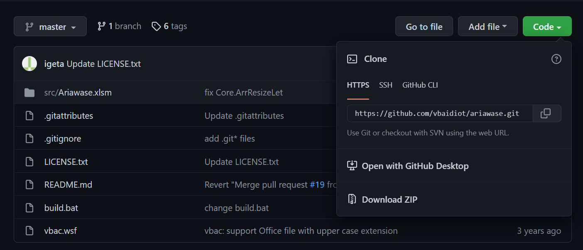
Task: Click the file icon for build.bat
Action: pyautogui.click(x=29, y=208)
